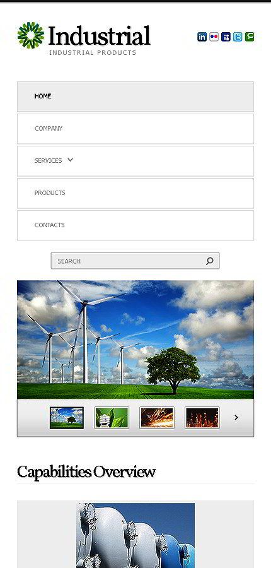This screenshot has width=271, height=568.
Task: Click the magnifier search icon
Action: [209, 261]
